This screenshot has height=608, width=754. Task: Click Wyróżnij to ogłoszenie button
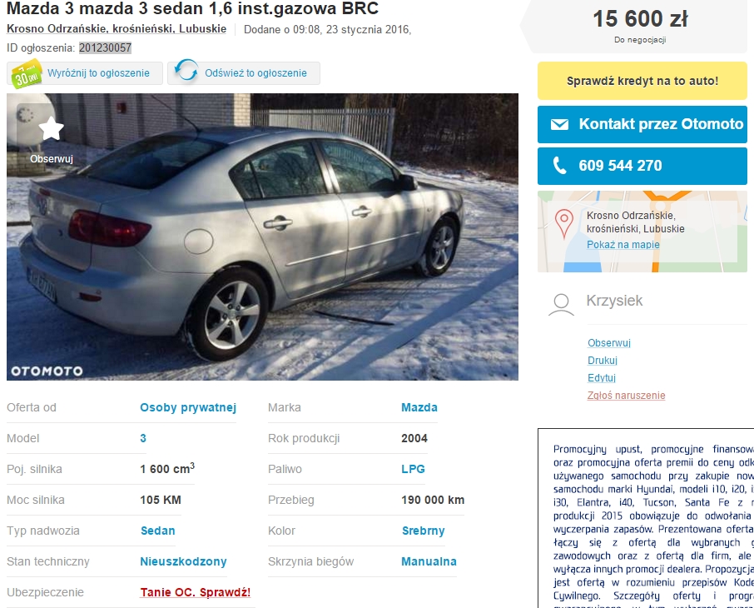click(x=85, y=73)
